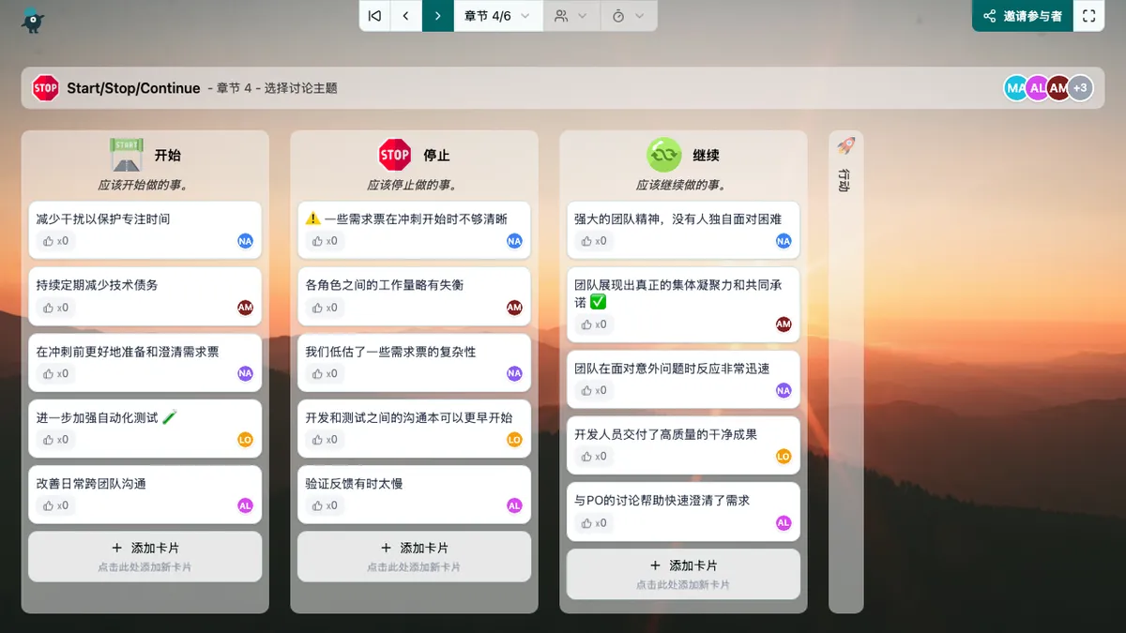Expand the participants dropdown in toolbar
The image size is (1126, 633).
coord(571,16)
